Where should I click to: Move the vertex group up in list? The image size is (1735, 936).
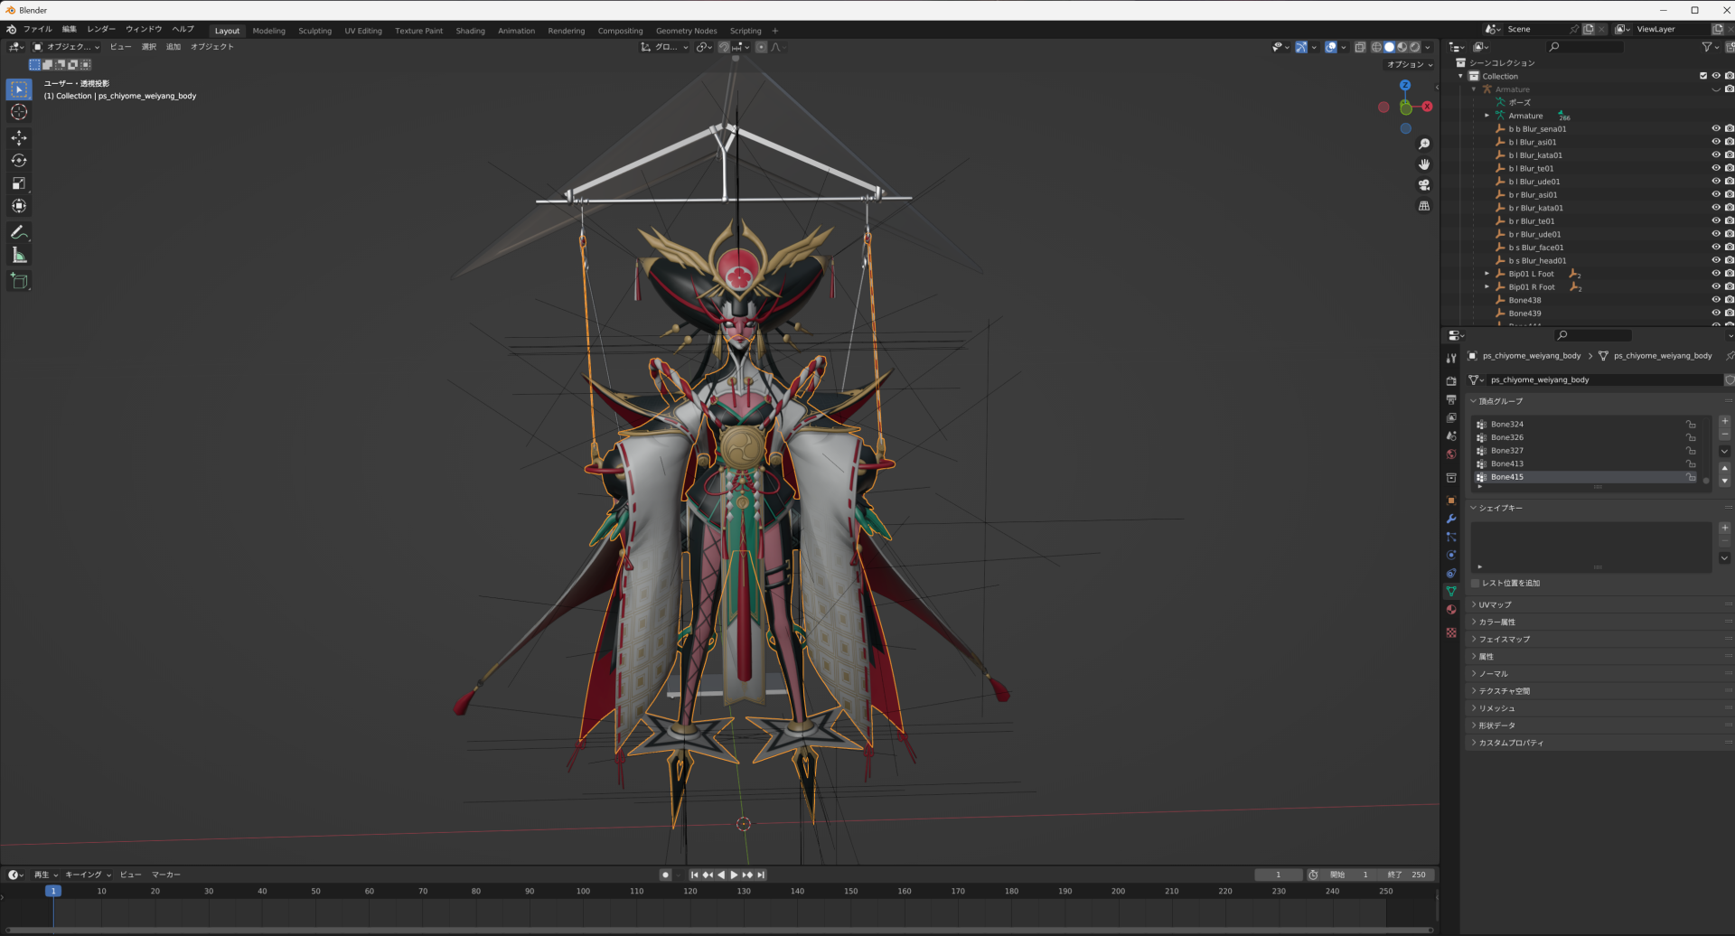(1724, 468)
